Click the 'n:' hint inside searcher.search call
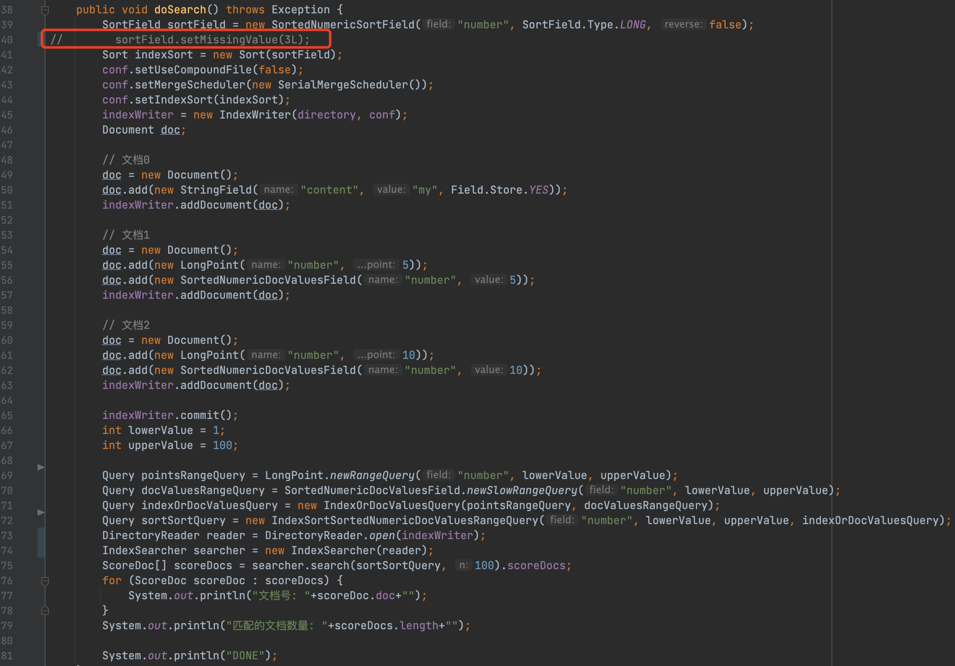Viewport: 955px width, 666px height. 463,565
